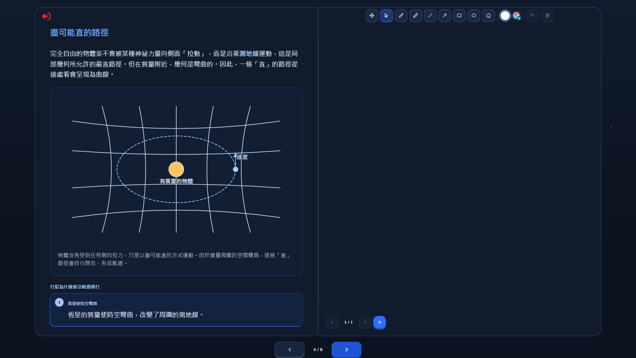
Task: Click the blue orbiting planet dot
Action: tap(236, 169)
